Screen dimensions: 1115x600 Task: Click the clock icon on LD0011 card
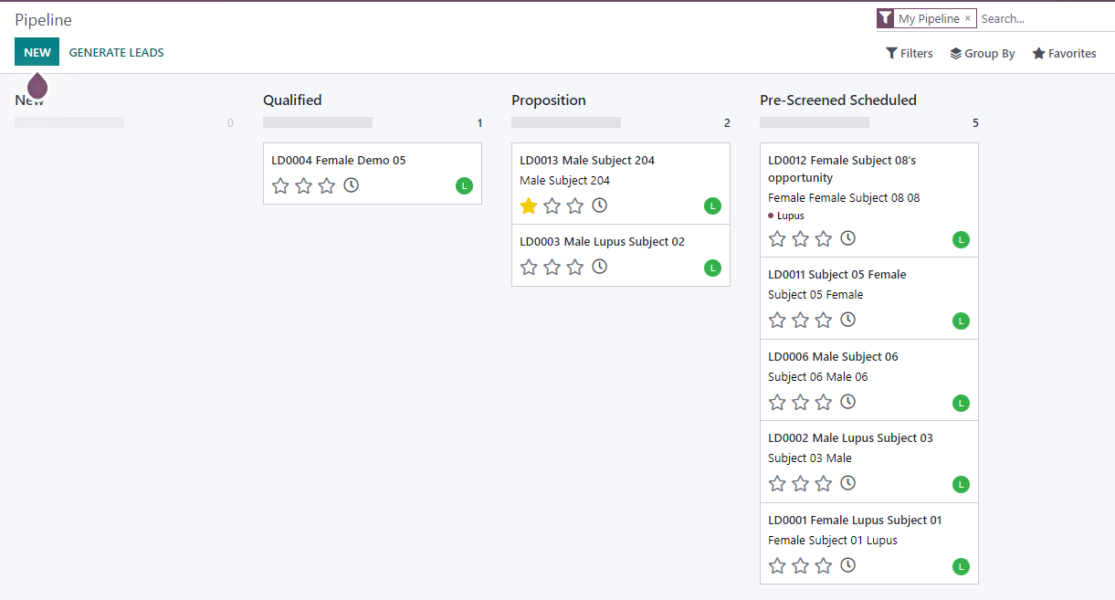click(847, 320)
